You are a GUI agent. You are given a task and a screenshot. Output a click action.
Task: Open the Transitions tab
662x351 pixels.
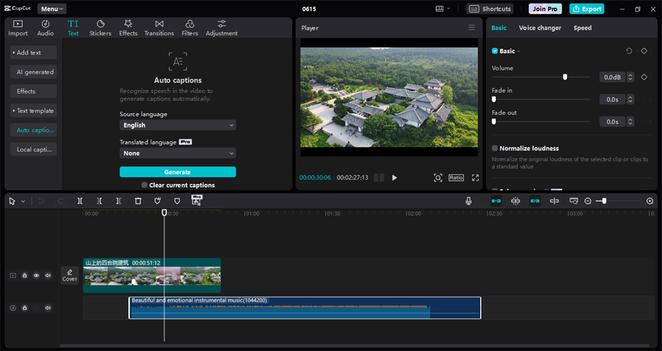159,28
